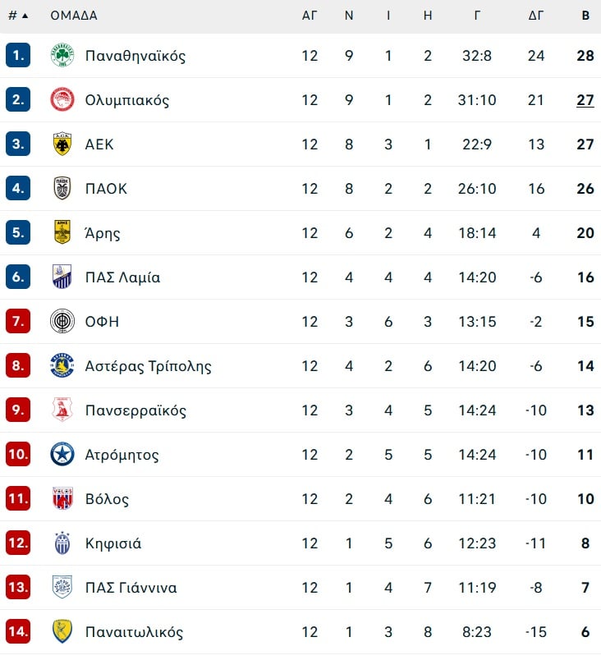Click the ΟΜΑΔΑ column header
601x660 pixels.
(x=74, y=16)
